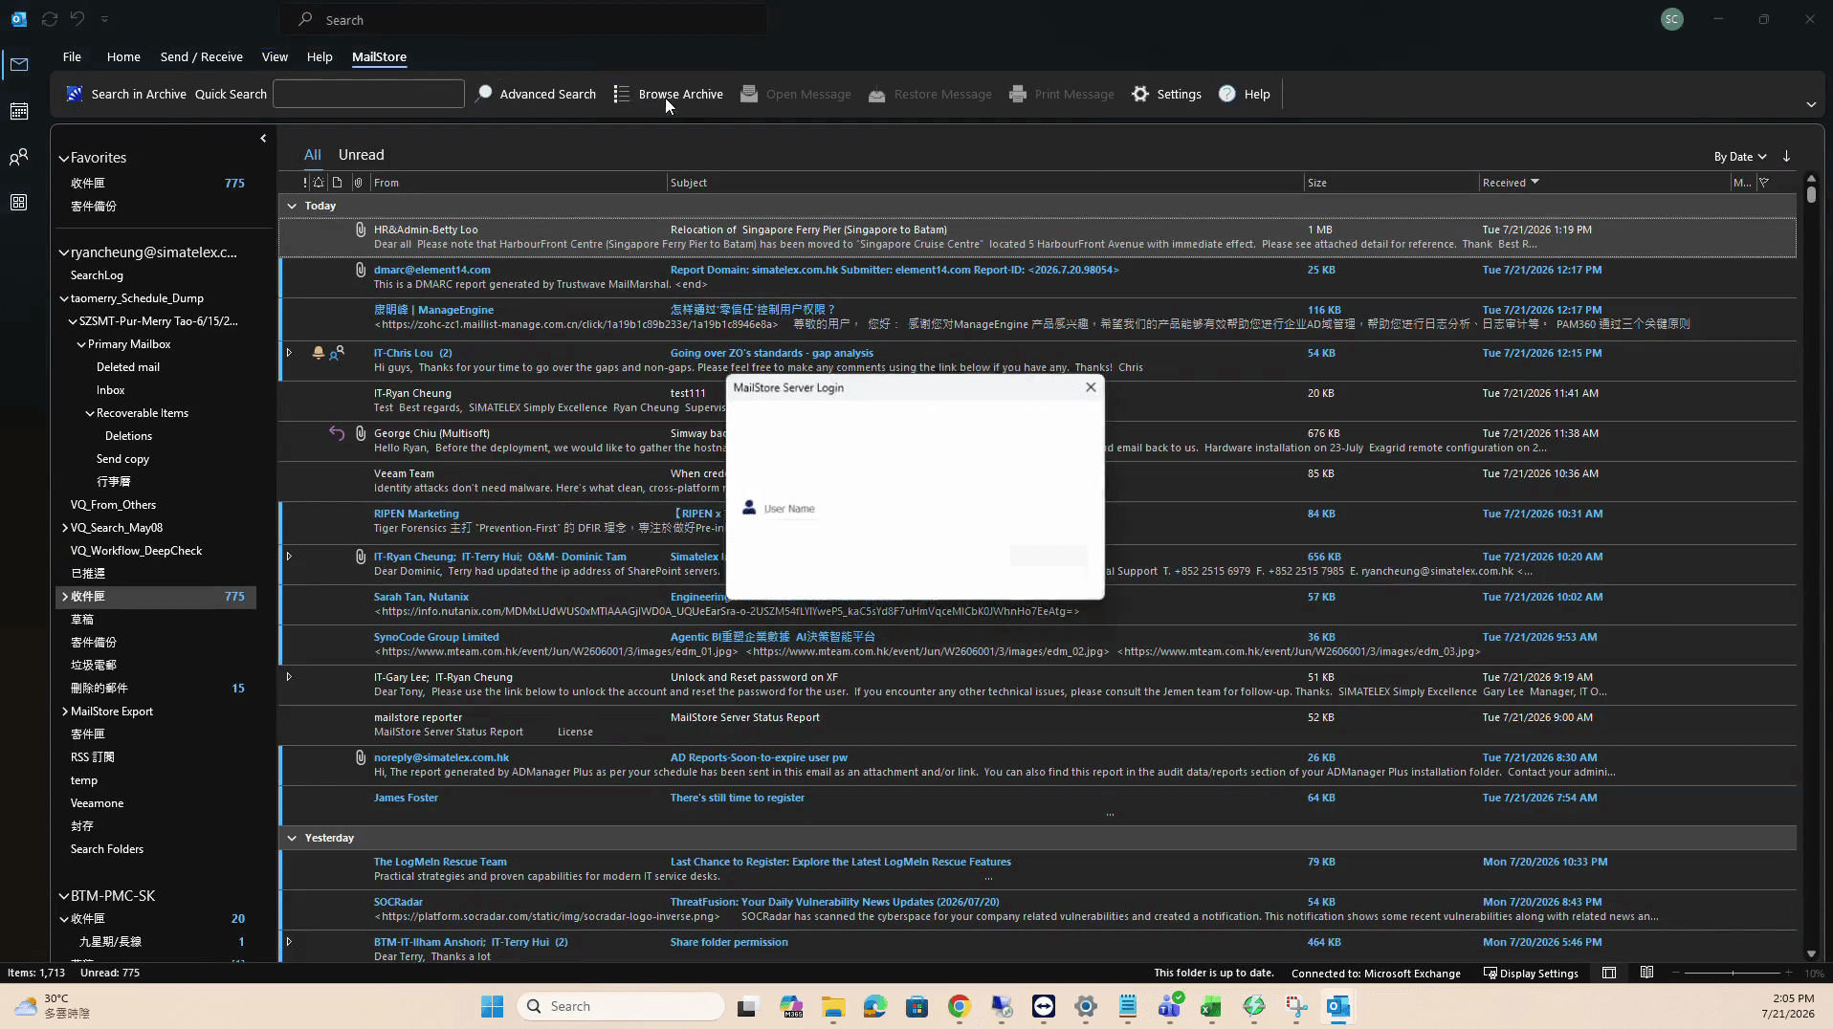Expand the ribbon display options chevron
1833x1029 pixels.
1811,104
